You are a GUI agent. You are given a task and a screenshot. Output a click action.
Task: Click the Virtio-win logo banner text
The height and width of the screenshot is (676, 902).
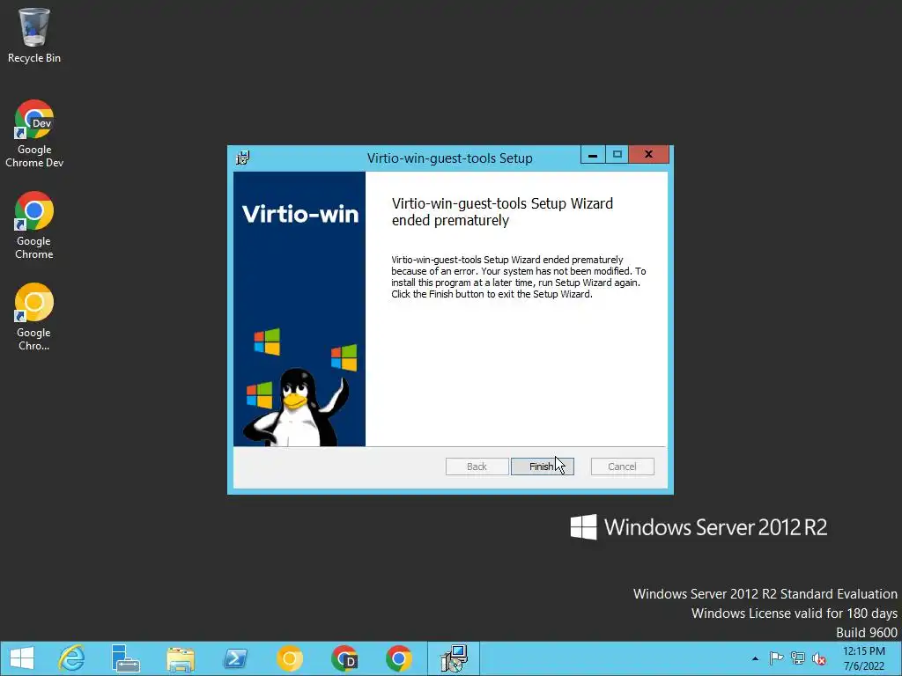click(x=300, y=215)
